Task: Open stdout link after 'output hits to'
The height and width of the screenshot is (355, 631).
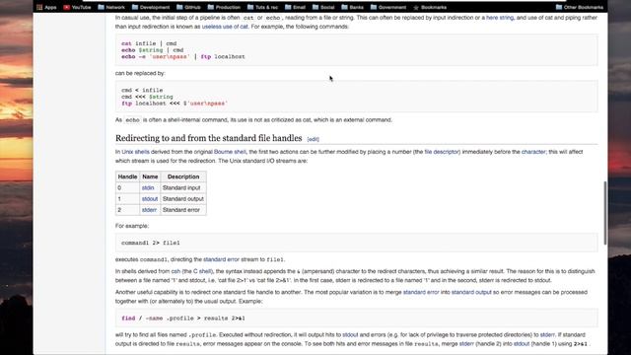Action: 350,335
